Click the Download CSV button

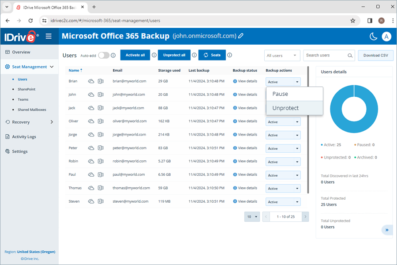(375, 56)
